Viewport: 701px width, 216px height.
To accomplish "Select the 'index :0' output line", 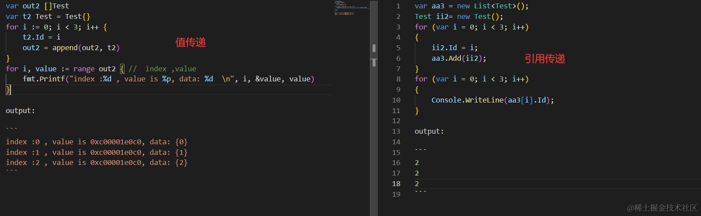I will [x=97, y=142].
